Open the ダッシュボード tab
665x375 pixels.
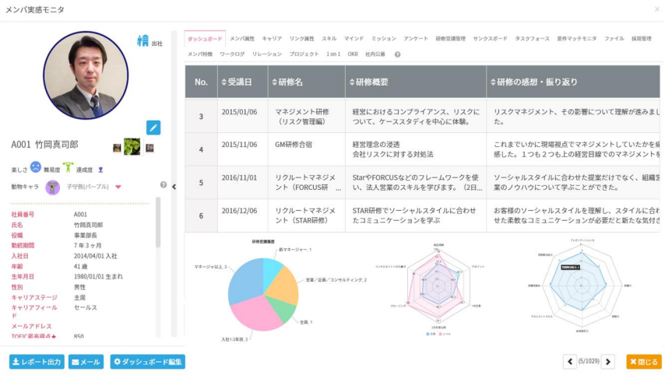point(205,39)
